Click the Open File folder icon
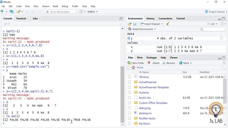The image size is (228, 128). point(19,11)
